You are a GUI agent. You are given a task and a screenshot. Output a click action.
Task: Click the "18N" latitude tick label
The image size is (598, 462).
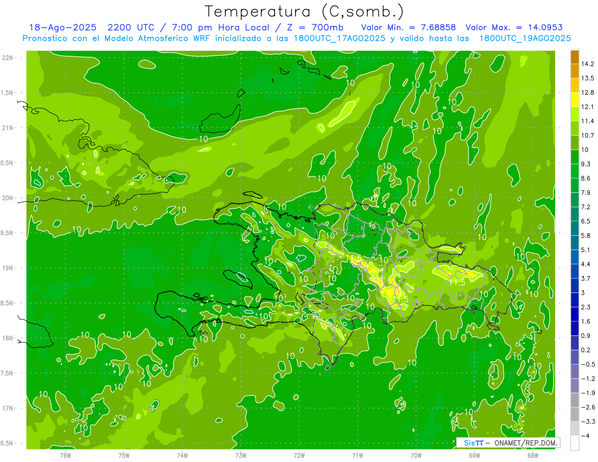click(x=7, y=338)
